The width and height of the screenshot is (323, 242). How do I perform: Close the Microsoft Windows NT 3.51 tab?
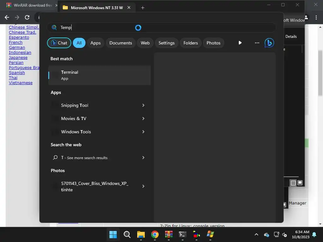coord(129,8)
